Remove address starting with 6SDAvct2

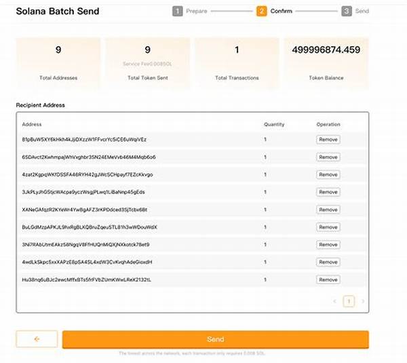point(328,157)
